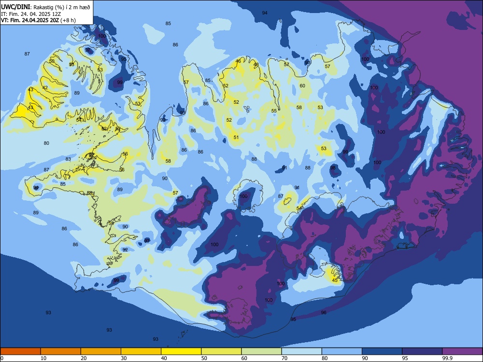Viewport: 483px width, 362px height.
Task: Click the orange 10–20 legend swatch
Action: (x=61, y=351)
